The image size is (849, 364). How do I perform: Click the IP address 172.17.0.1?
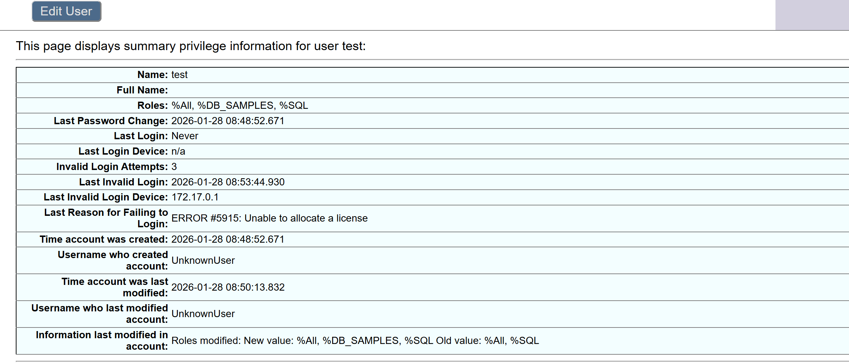click(195, 197)
